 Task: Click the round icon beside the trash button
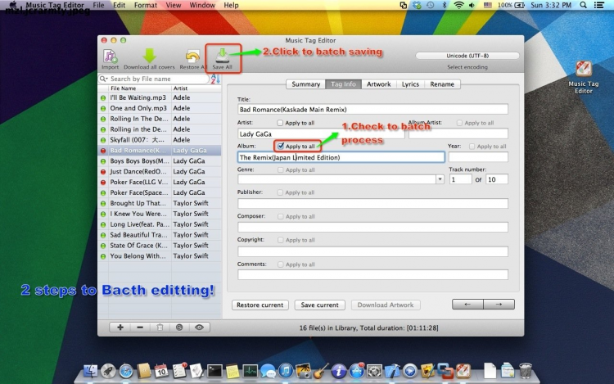click(x=179, y=328)
